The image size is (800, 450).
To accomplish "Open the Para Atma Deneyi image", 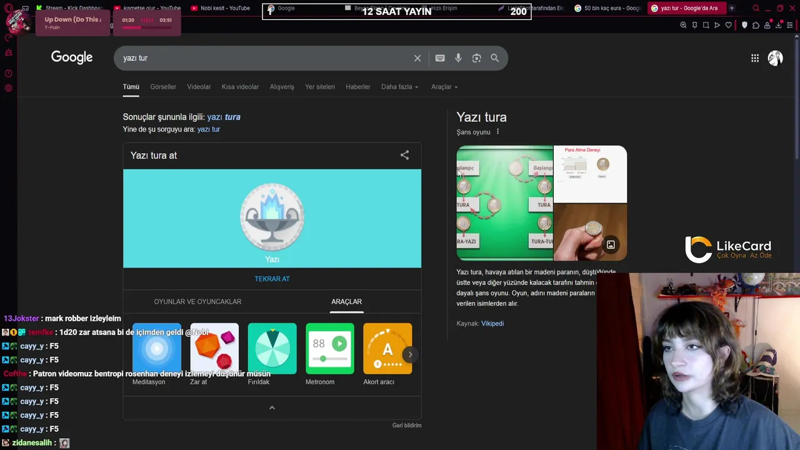I will (x=590, y=174).
